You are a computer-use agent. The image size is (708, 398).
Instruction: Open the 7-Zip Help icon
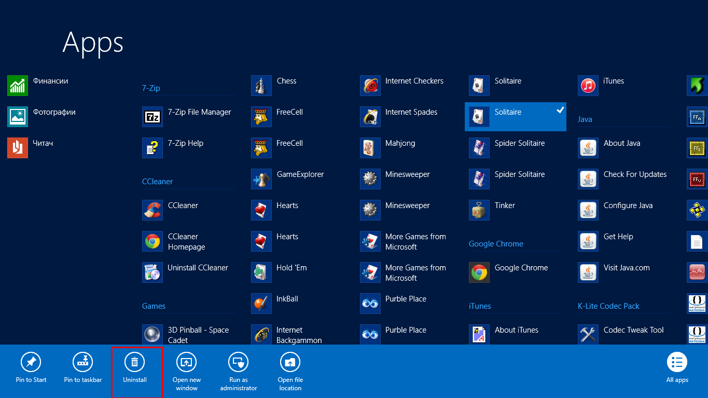152,148
